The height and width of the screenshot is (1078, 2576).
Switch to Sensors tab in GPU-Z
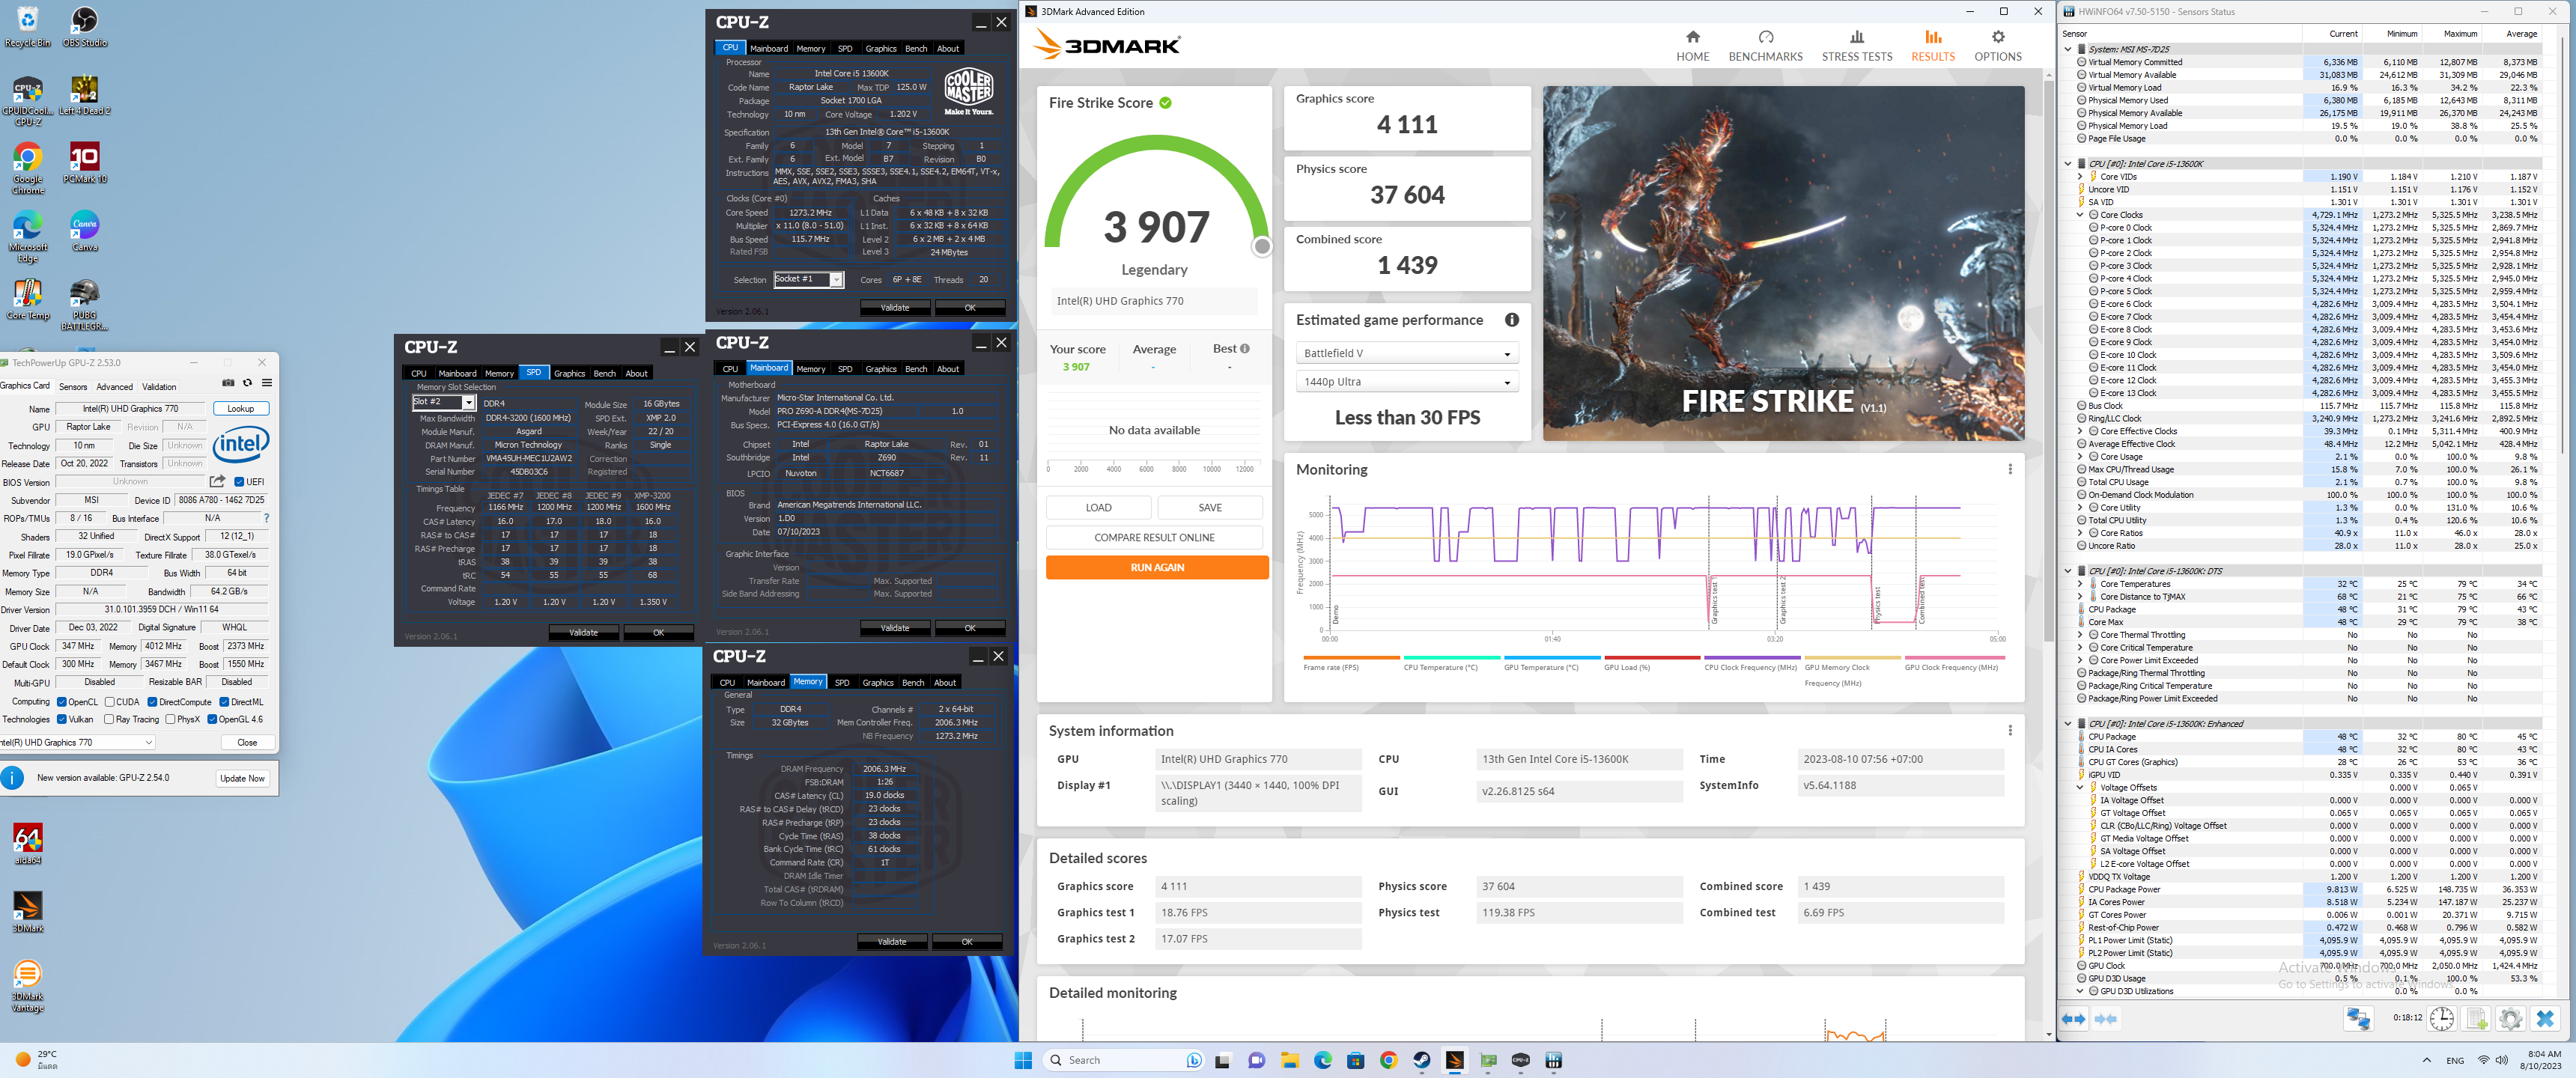[x=73, y=386]
